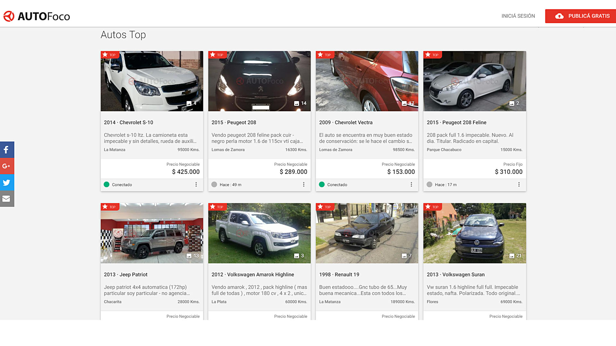Click the Chevrolet s-10 ltz description text

pyautogui.click(x=150, y=138)
